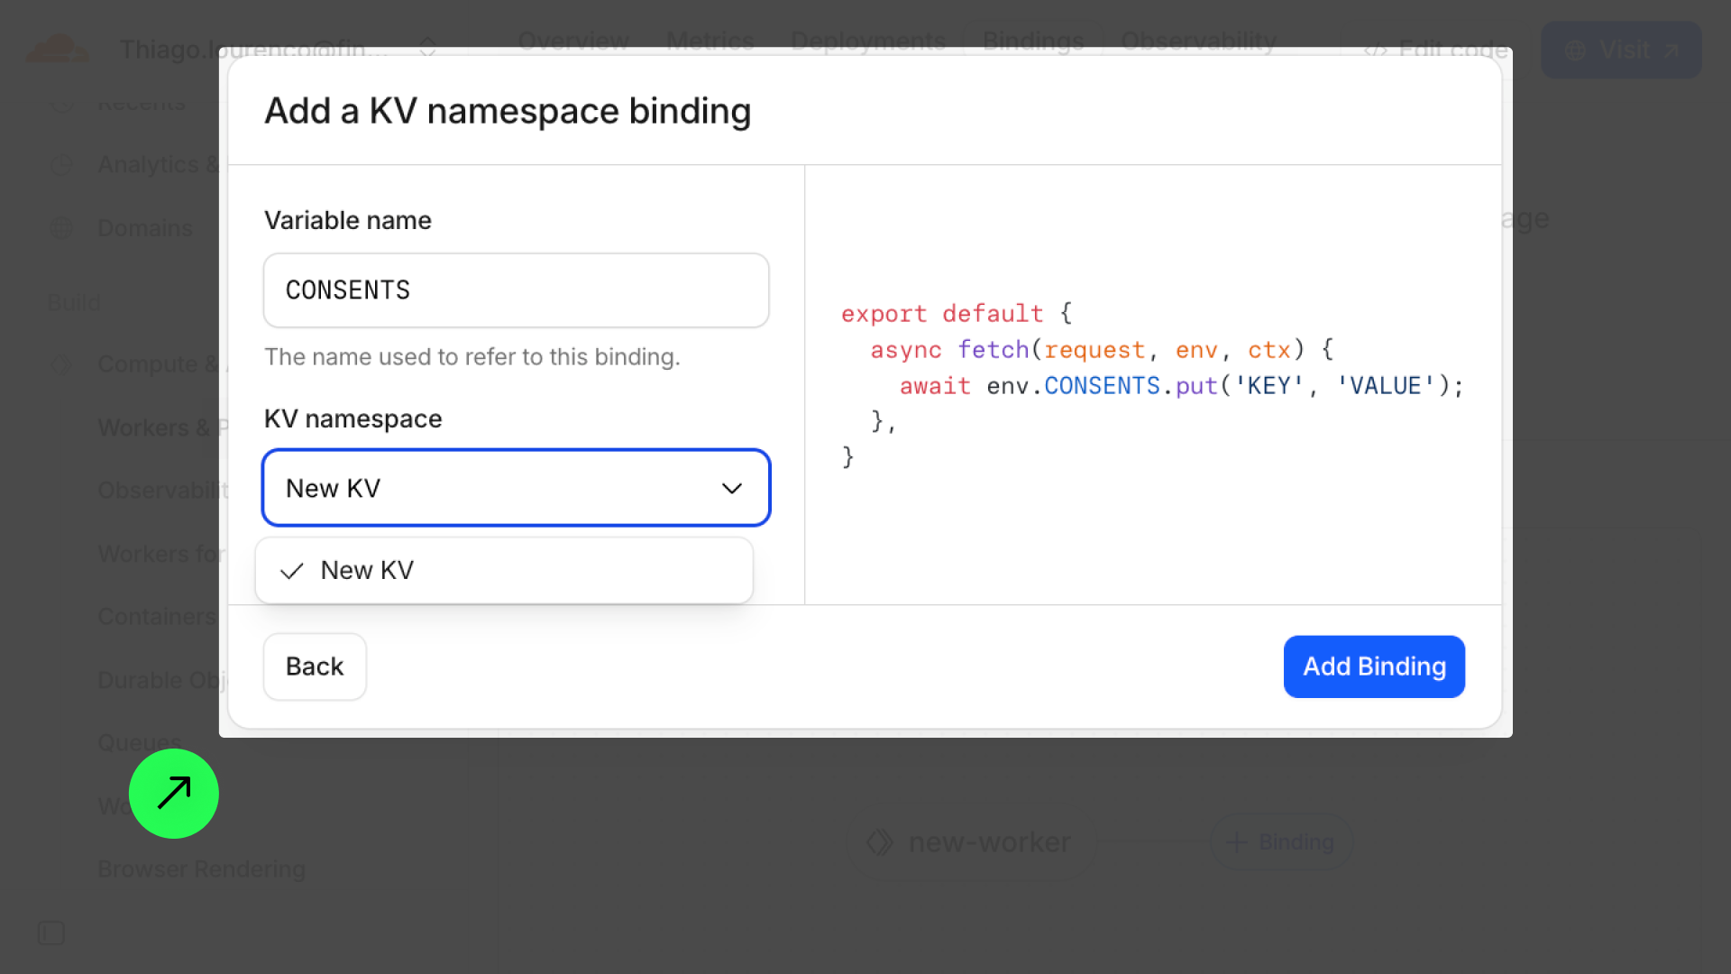
Task: Click the globe icon in Visit button
Action: [1575, 51]
